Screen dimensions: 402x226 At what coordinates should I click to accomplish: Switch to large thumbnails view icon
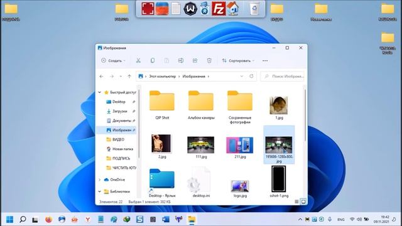point(303,202)
